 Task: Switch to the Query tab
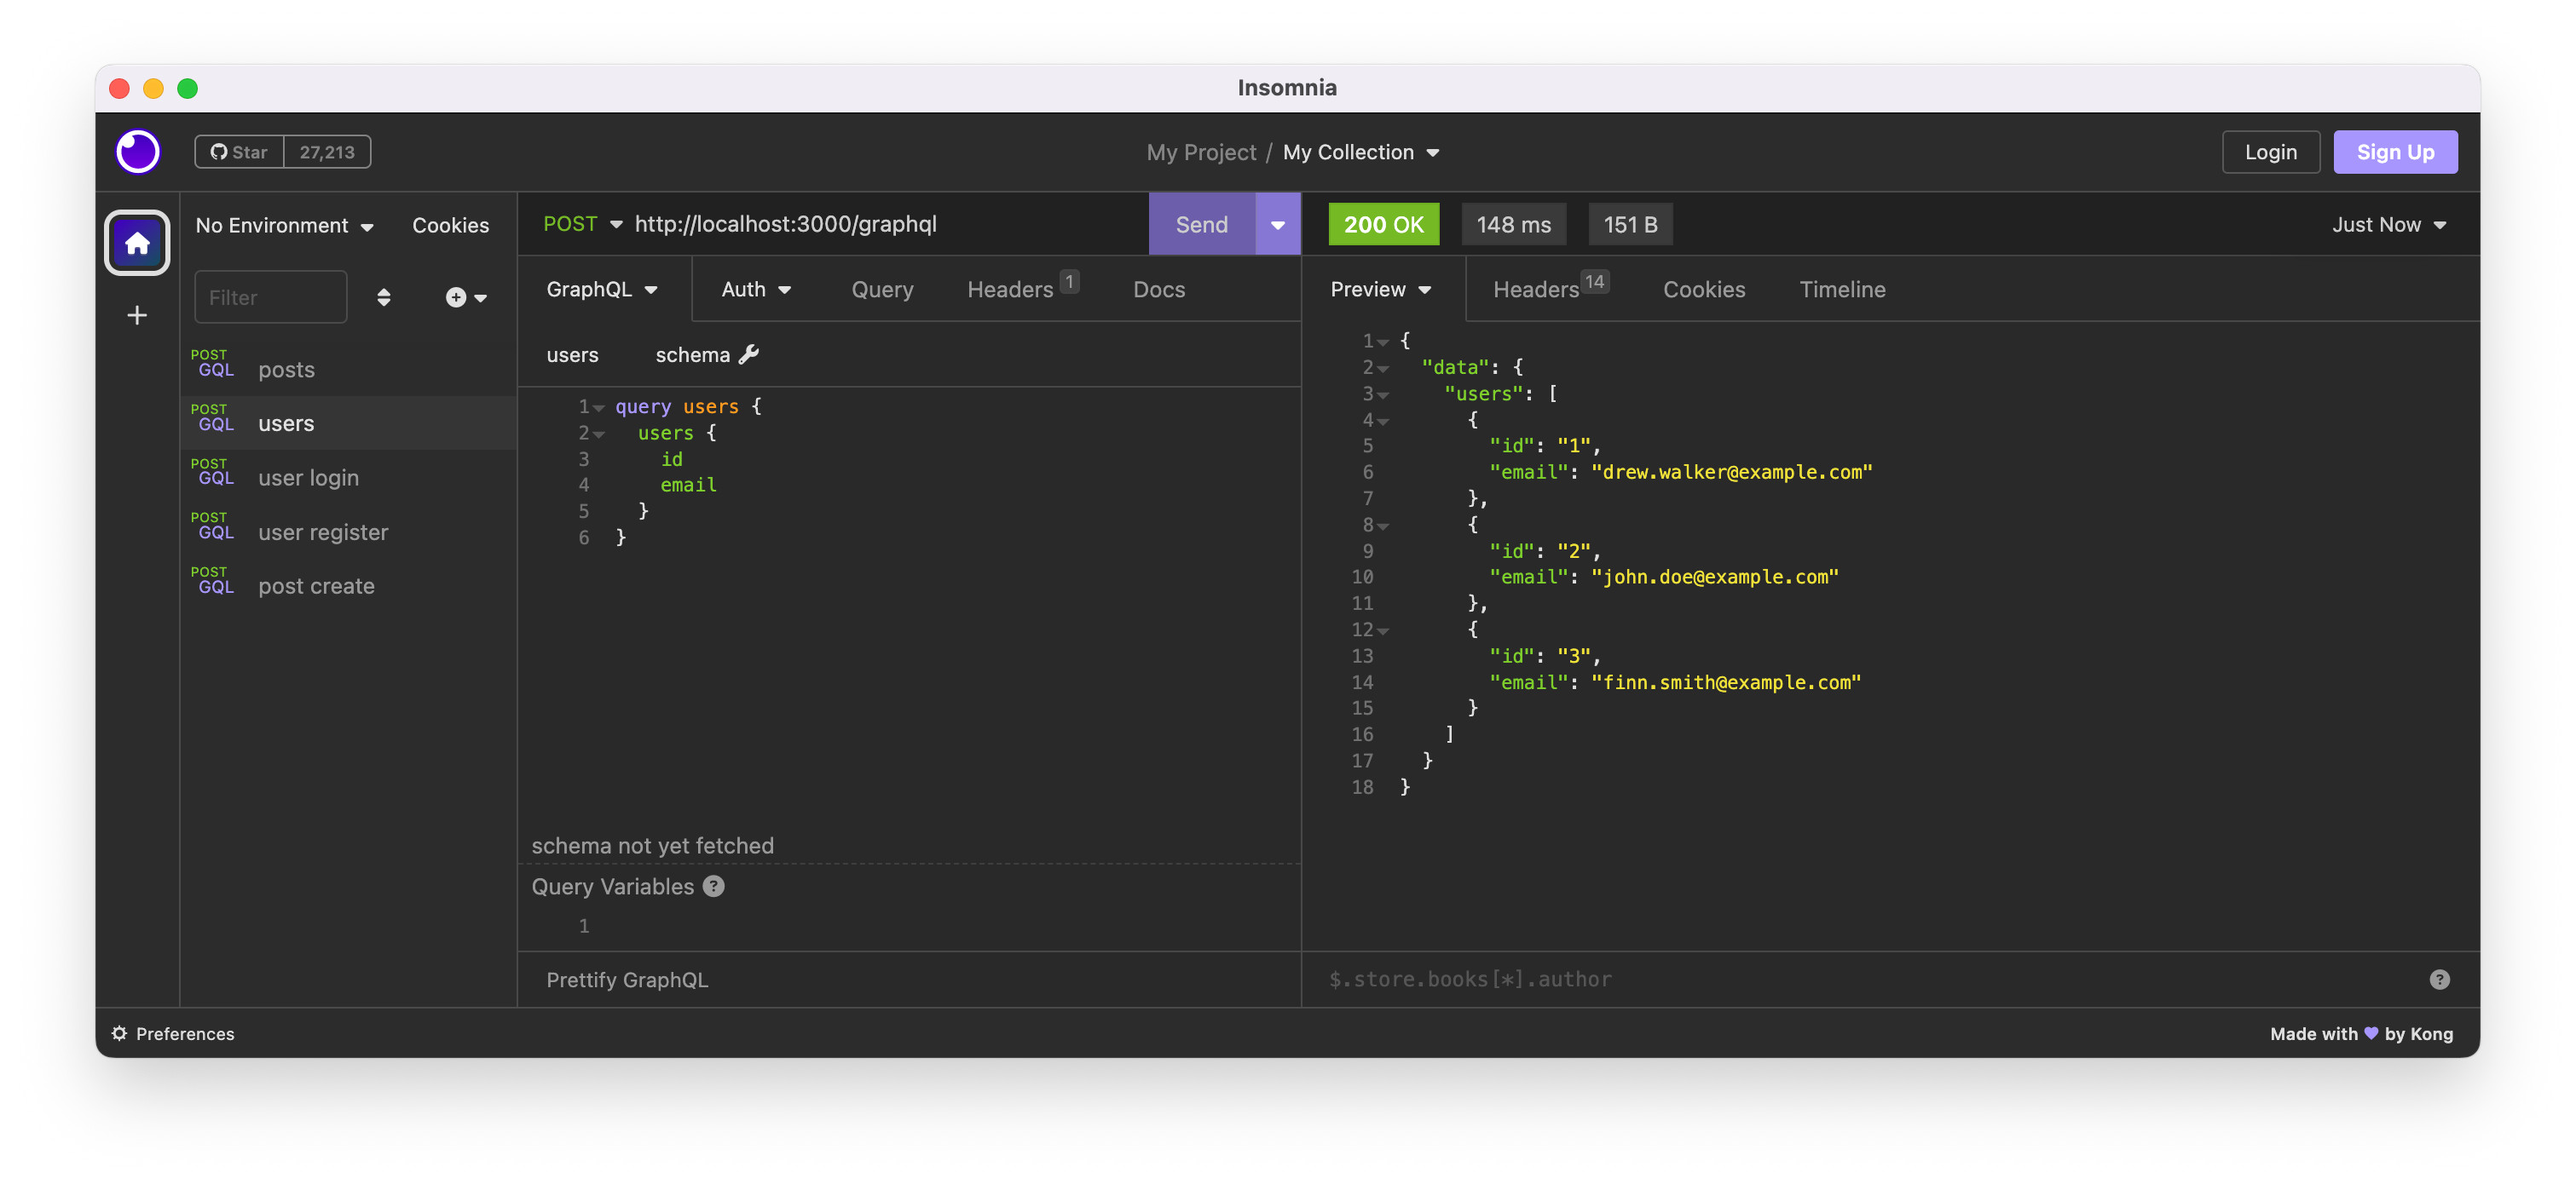point(882,289)
